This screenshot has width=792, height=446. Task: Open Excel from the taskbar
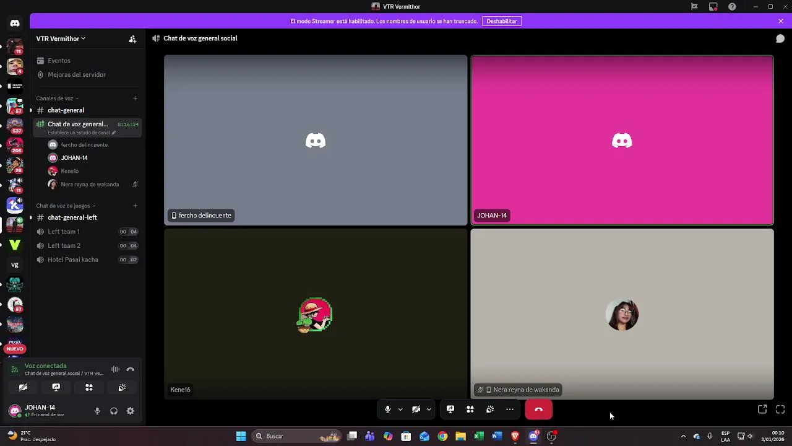pos(478,436)
